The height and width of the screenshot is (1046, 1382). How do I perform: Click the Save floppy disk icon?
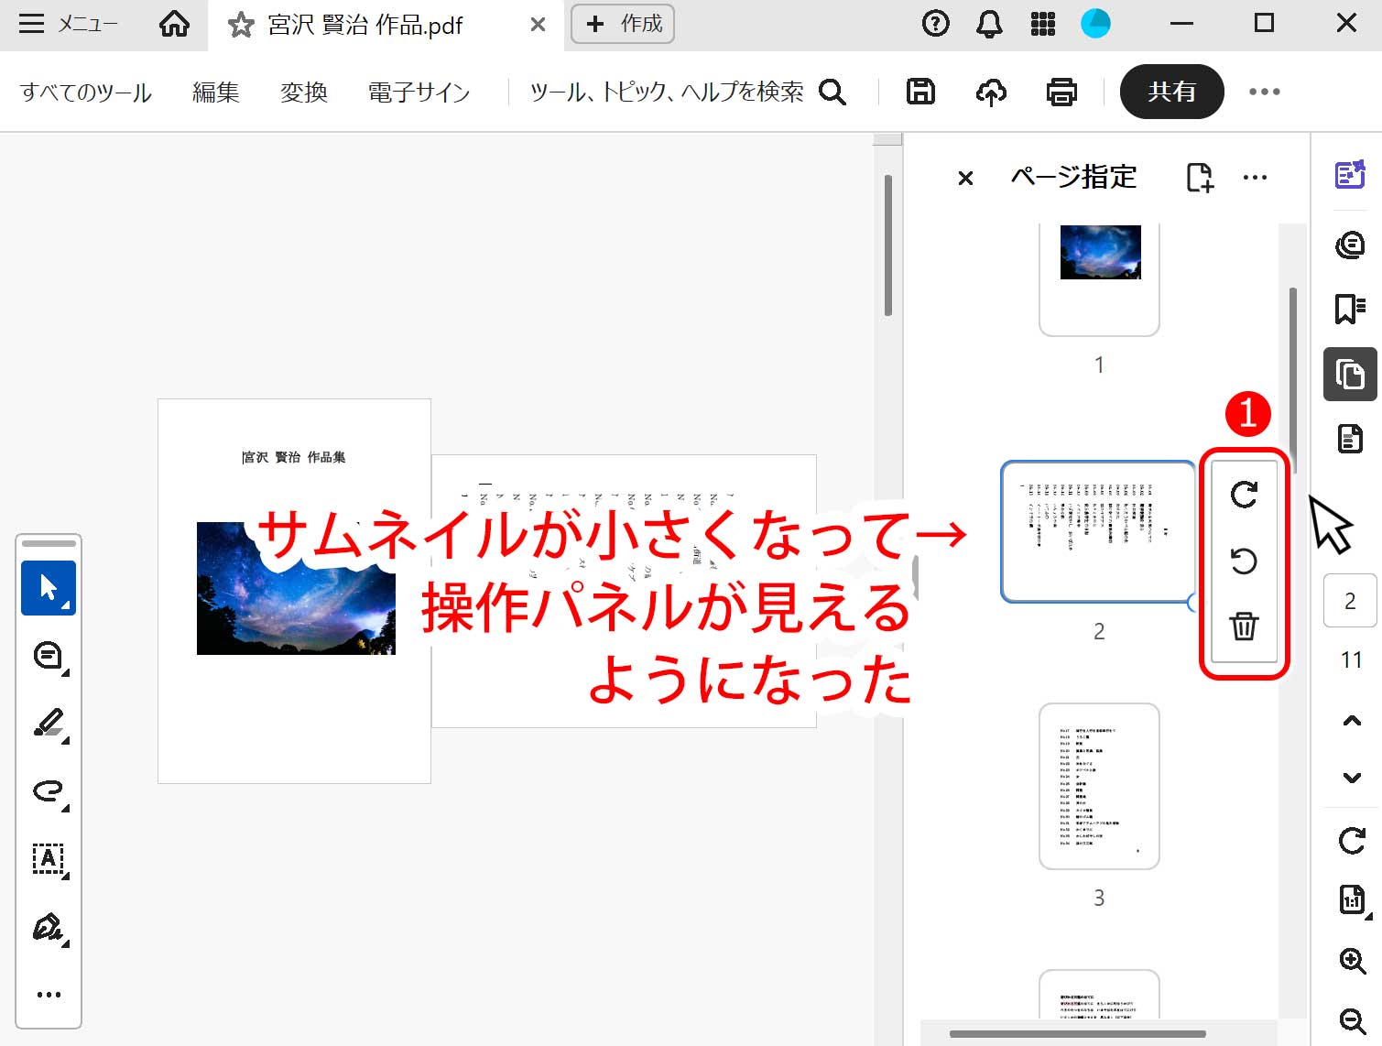tap(920, 92)
